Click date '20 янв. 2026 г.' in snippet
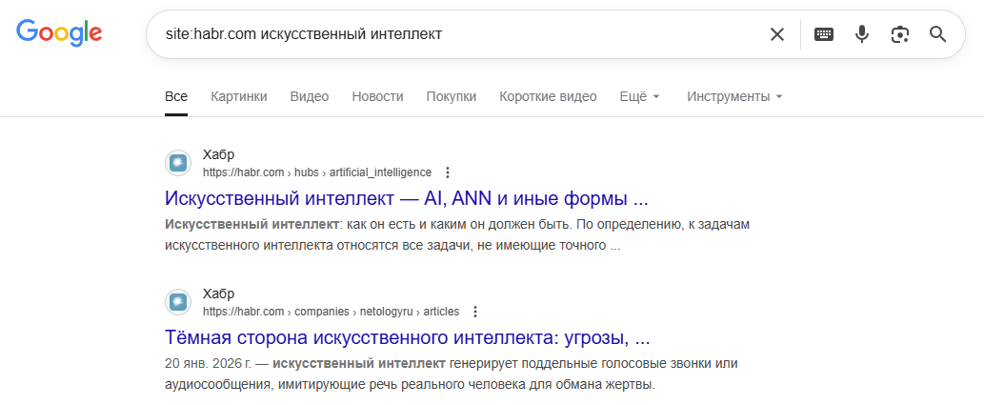 211,364
